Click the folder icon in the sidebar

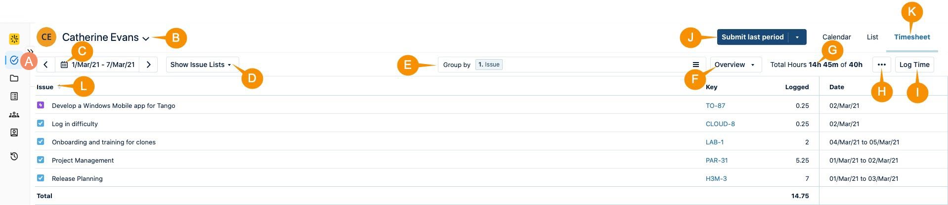tap(14, 78)
